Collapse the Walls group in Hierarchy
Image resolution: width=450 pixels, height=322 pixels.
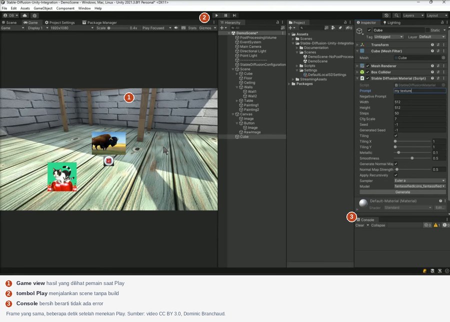point(237,87)
